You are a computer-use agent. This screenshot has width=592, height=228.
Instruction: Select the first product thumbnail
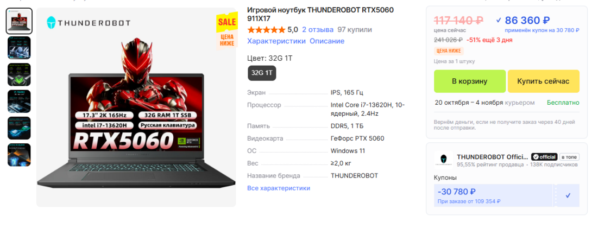(19, 21)
